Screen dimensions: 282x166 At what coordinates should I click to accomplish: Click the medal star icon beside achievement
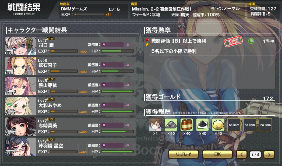[x=147, y=42]
